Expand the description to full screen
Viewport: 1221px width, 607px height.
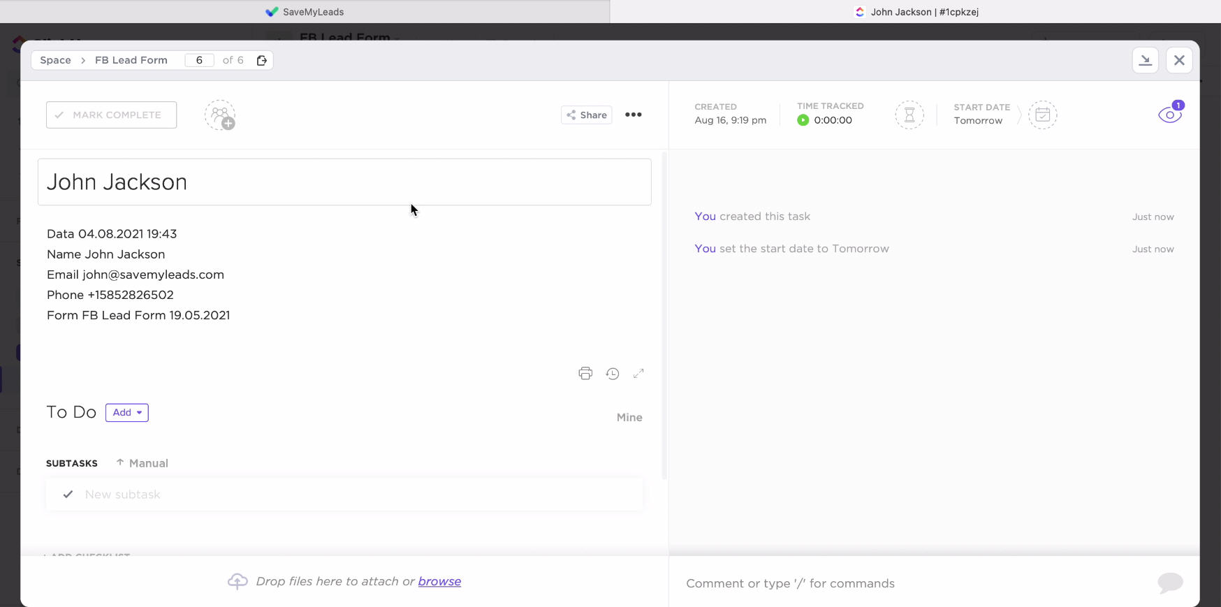638,374
